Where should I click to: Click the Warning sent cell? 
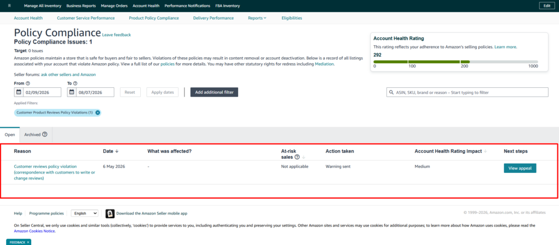click(338, 166)
